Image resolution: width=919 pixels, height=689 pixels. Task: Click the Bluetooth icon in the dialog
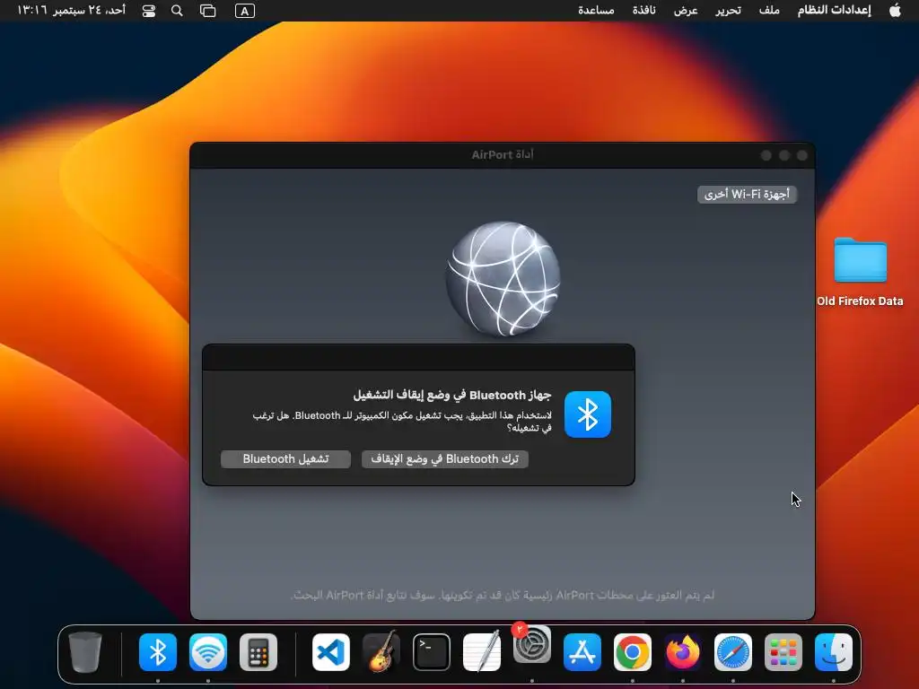click(x=587, y=414)
